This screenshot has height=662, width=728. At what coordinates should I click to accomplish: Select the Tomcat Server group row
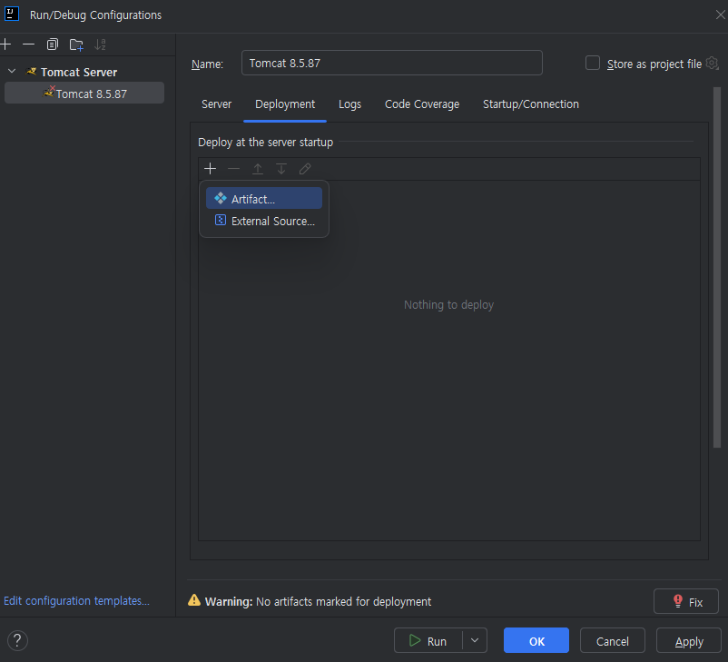click(x=84, y=72)
